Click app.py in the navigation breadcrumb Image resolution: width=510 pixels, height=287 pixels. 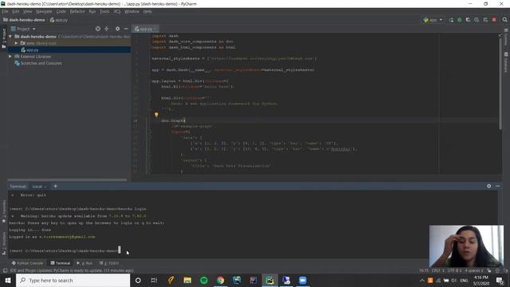point(59,20)
